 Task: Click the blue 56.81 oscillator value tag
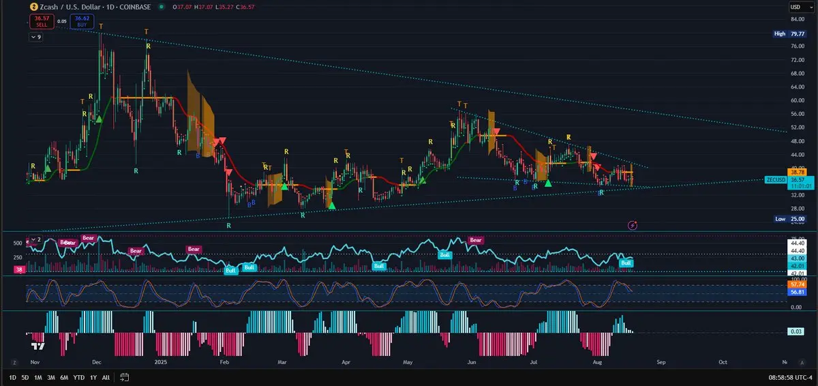pyautogui.click(x=797, y=292)
